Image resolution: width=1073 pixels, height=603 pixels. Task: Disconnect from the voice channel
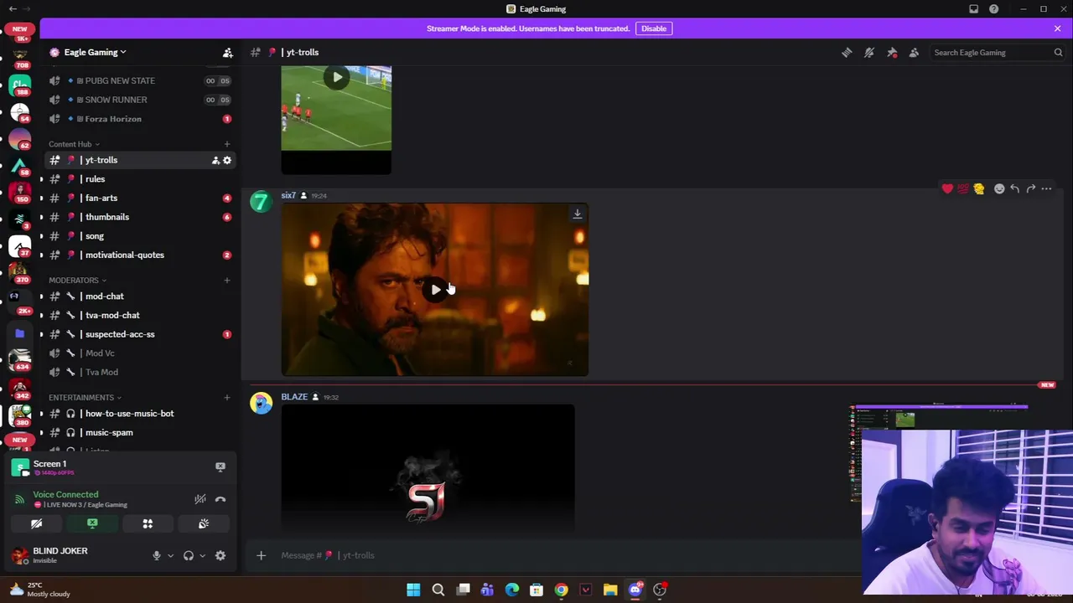click(x=220, y=499)
